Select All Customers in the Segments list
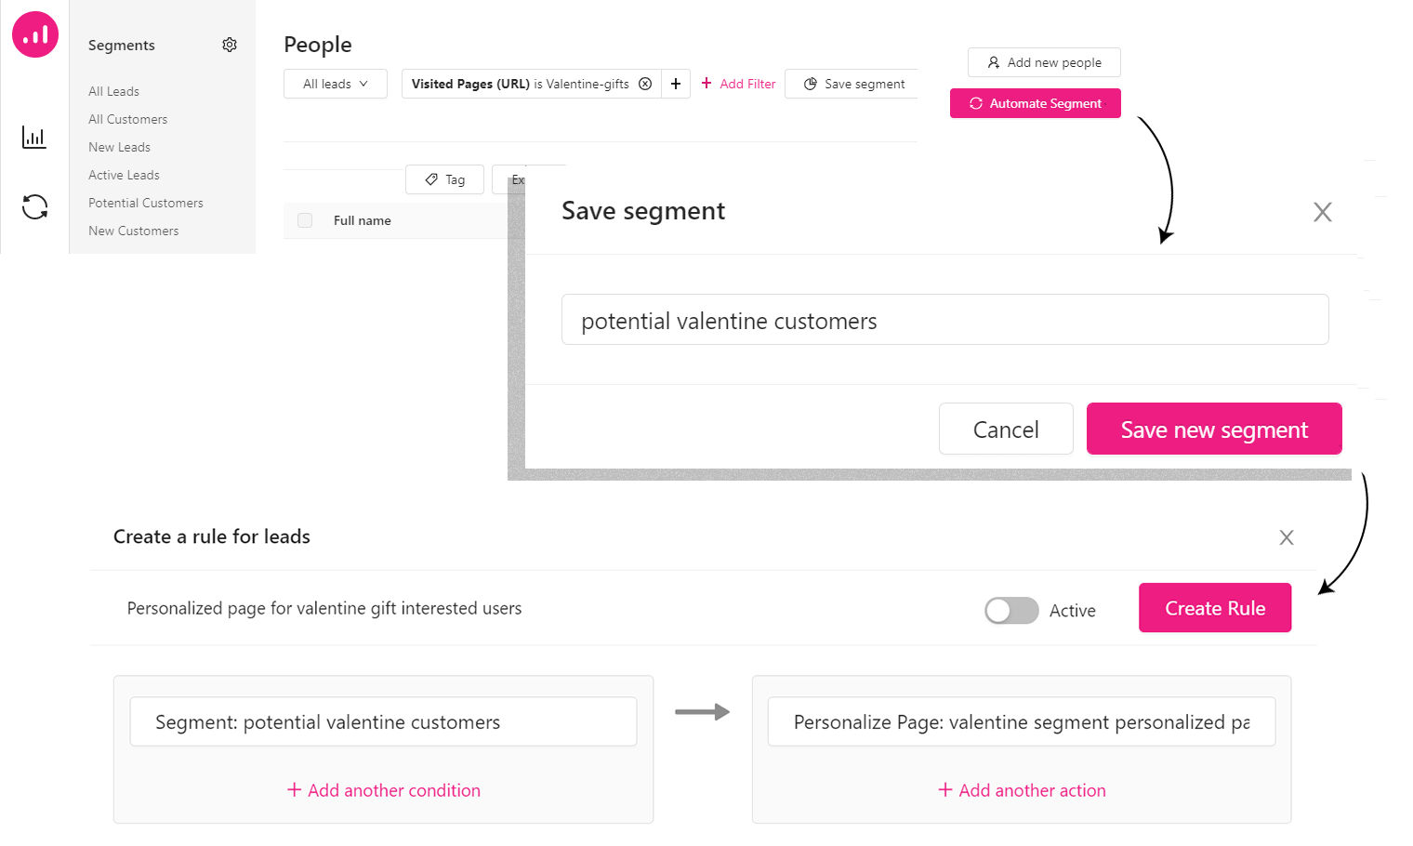 click(127, 119)
